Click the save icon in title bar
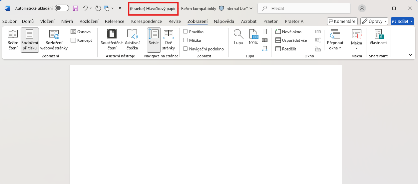This screenshot has height=184, width=418. pos(76,8)
